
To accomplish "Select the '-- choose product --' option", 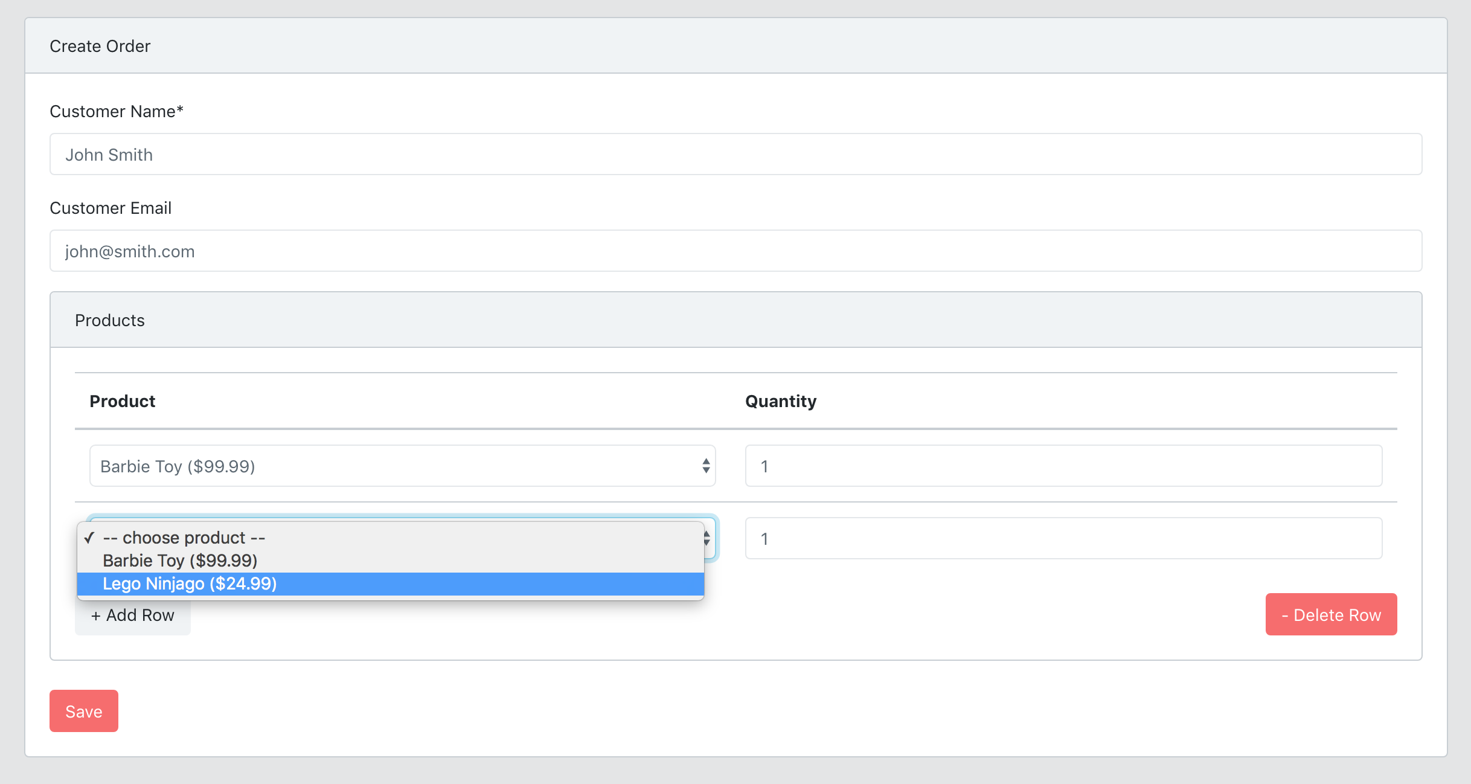I will [184, 538].
